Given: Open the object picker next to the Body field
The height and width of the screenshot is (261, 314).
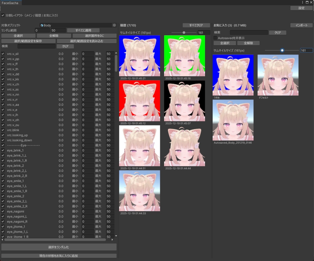Looking at the screenshot, I should [115, 25].
